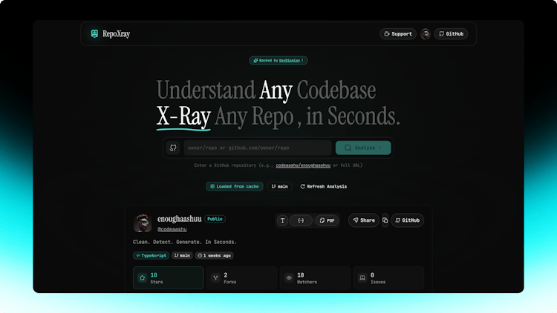The height and width of the screenshot is (313, 557).
Task: Open the @codeaashu profile link
Action: click(172, 229)
